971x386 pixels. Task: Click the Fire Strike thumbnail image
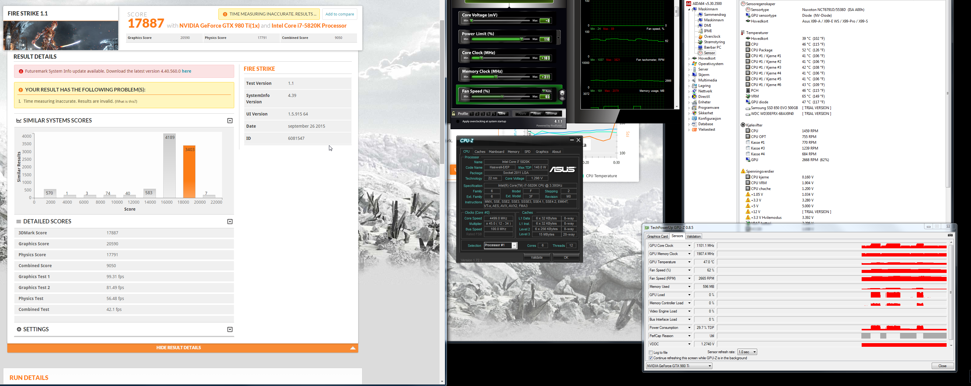[x=61, y=35]
